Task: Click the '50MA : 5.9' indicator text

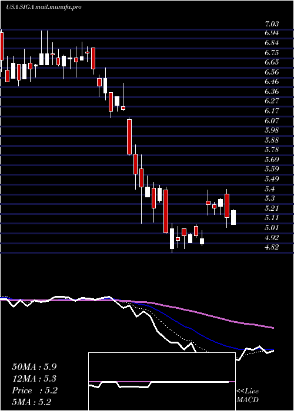Action: click(34, 367)
